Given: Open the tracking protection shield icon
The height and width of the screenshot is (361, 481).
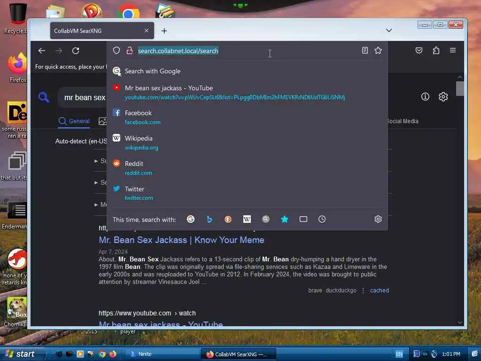Looking at the screenshot, I should (116, 50).
